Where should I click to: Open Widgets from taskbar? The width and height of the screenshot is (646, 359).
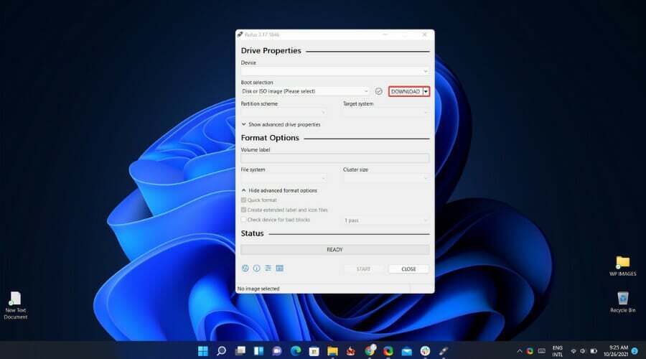point(258,351)
